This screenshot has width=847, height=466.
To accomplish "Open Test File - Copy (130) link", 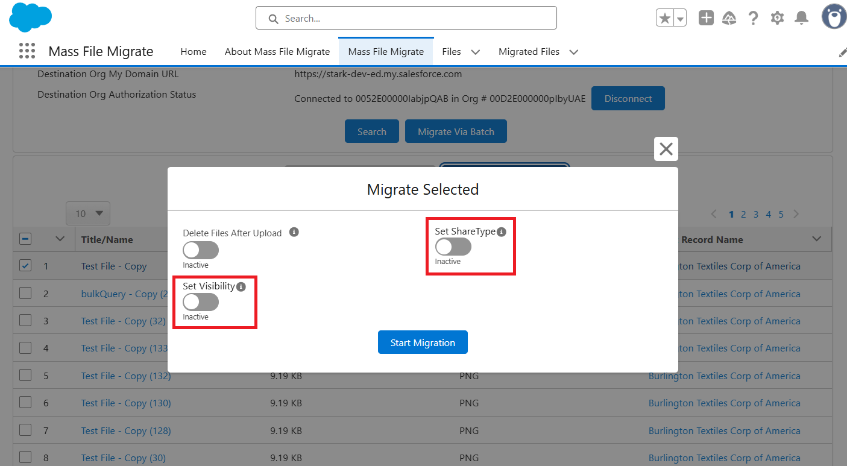I will (126, 403).
